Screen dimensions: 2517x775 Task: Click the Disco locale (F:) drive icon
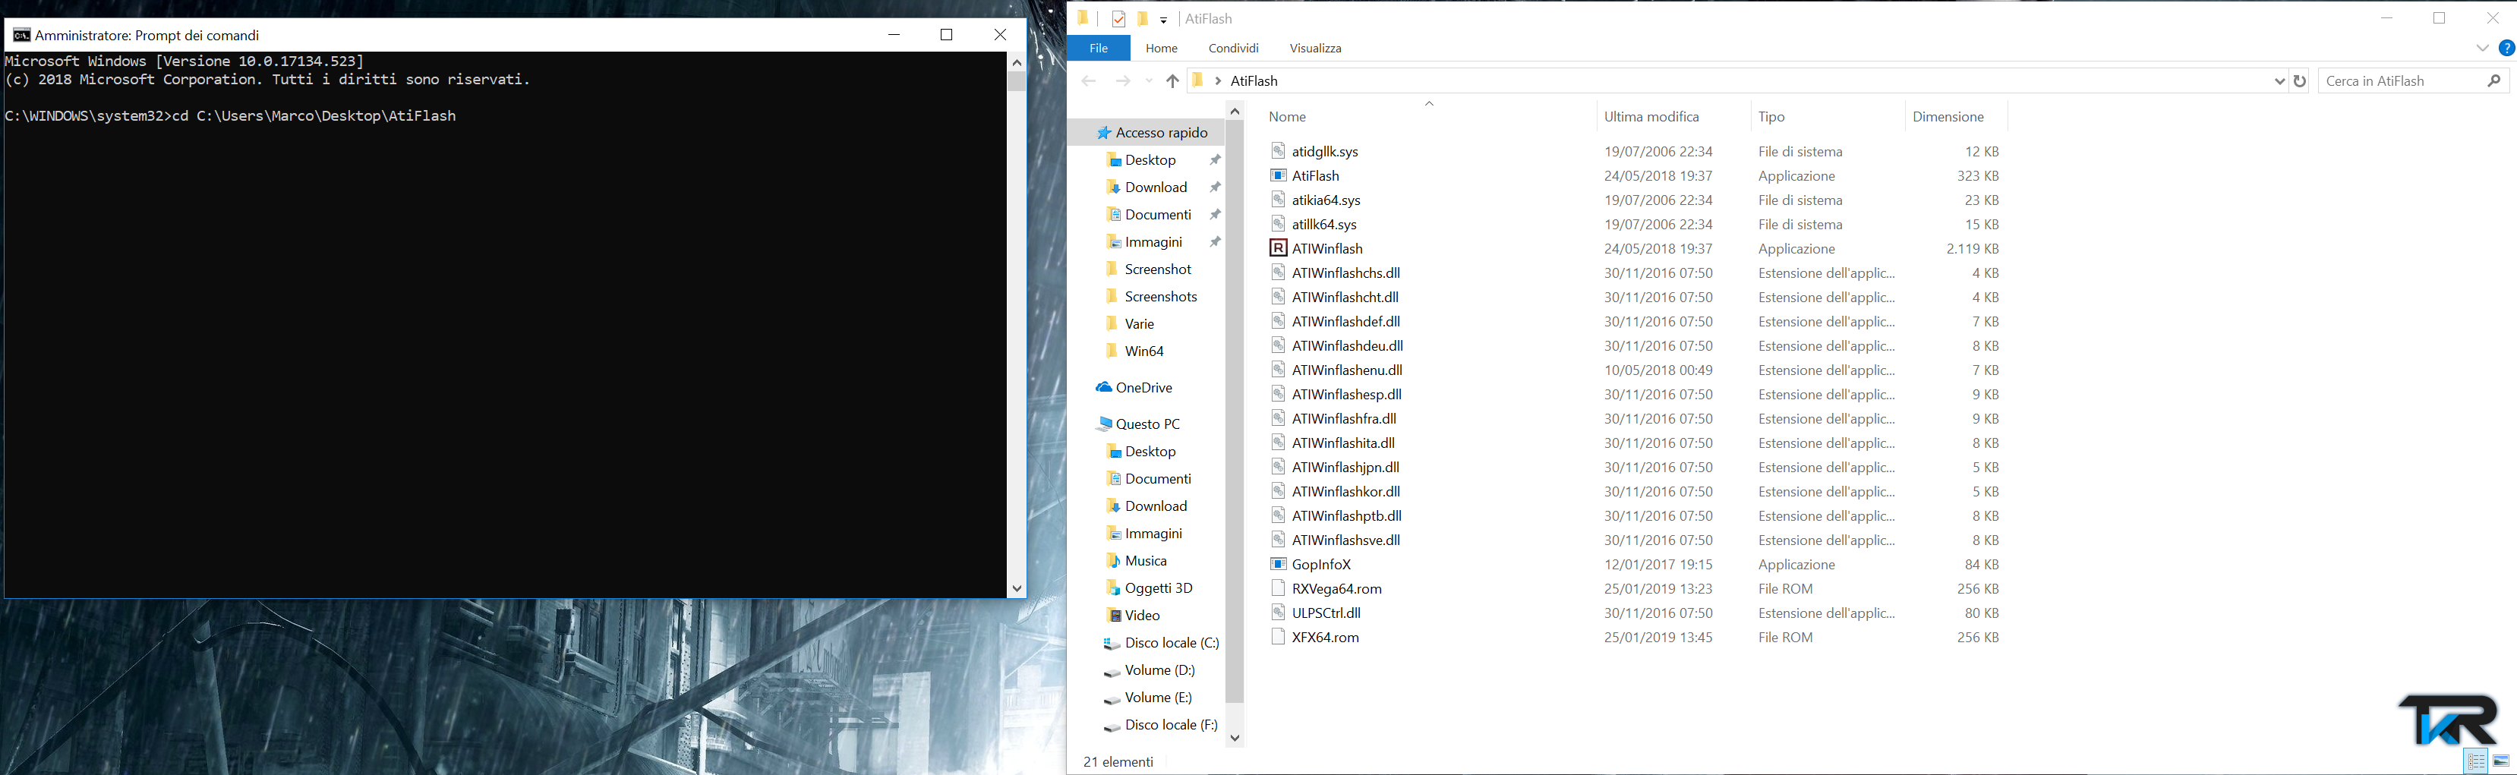pyautogui.click(x=1112, y=726)
